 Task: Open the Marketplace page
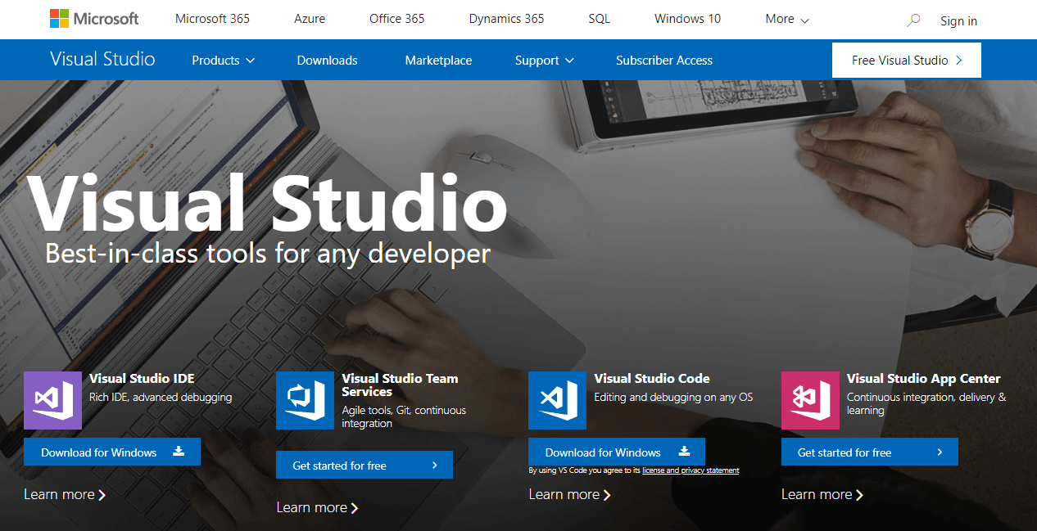coord(438,61)
